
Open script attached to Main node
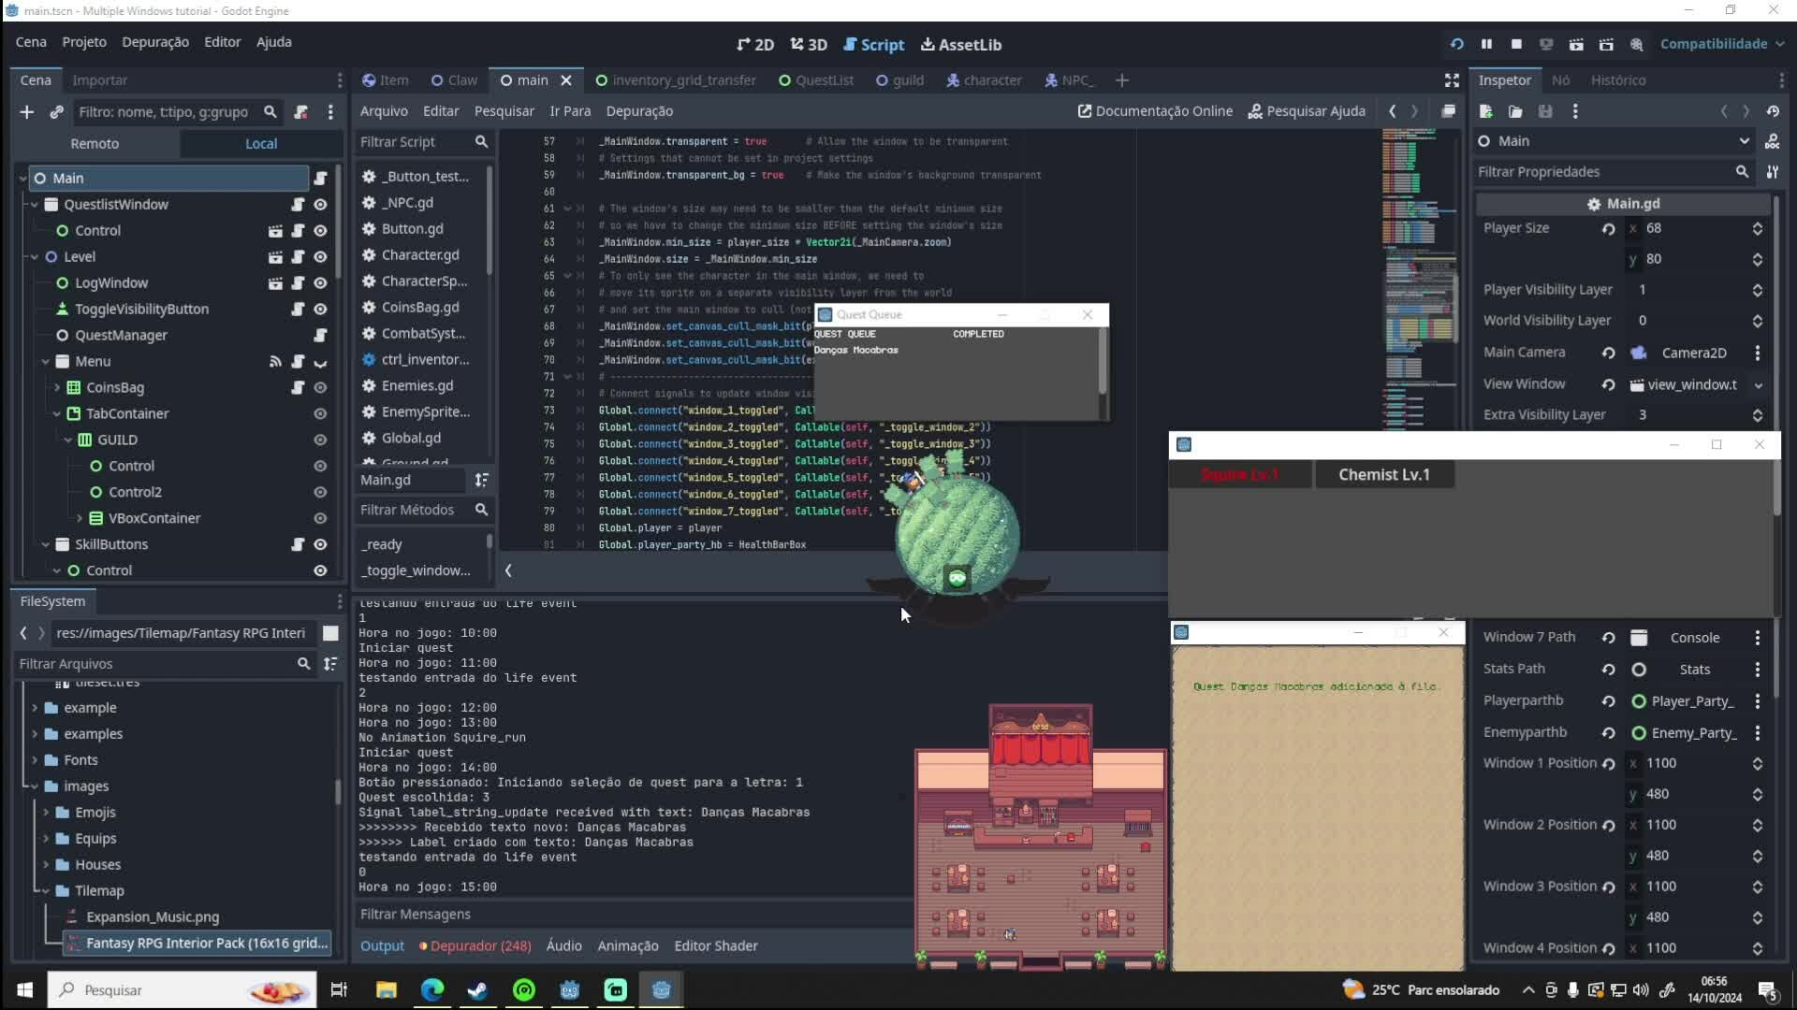click(320, 178)
